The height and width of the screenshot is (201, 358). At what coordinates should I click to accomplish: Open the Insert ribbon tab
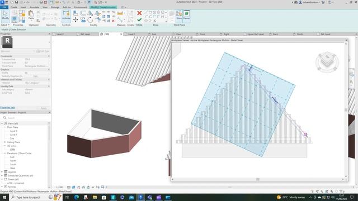click(23, 7)
